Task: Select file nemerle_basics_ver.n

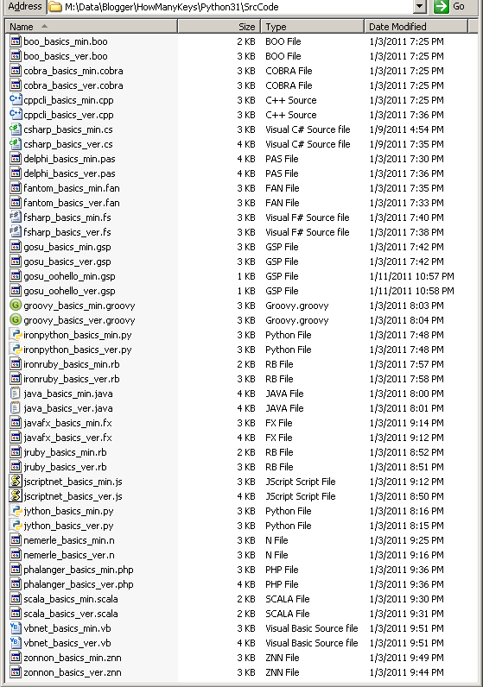Action: pyautogui.click(x=69, y=555)
